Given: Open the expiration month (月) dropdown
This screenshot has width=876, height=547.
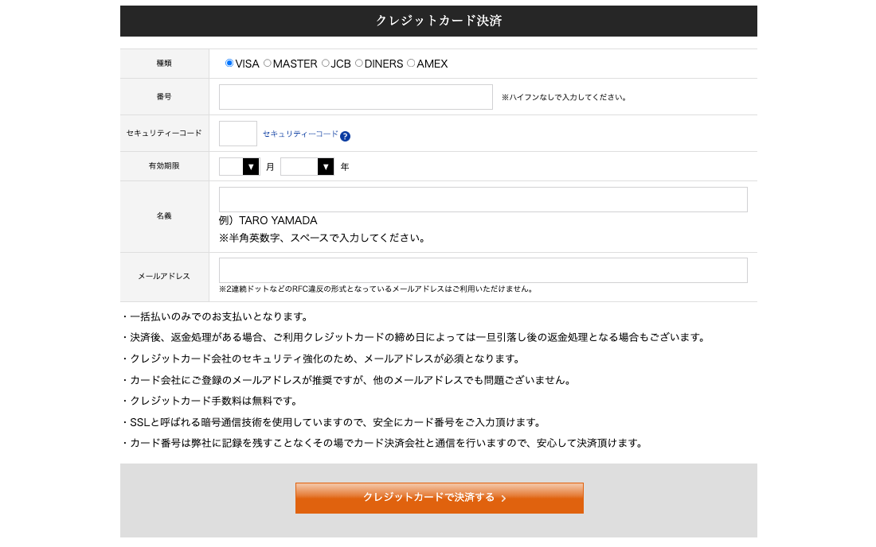Looking at the screenshot, I should [239, 166].
